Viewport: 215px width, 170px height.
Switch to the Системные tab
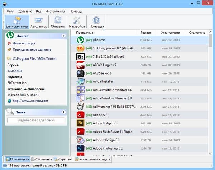tap(42, 159)
